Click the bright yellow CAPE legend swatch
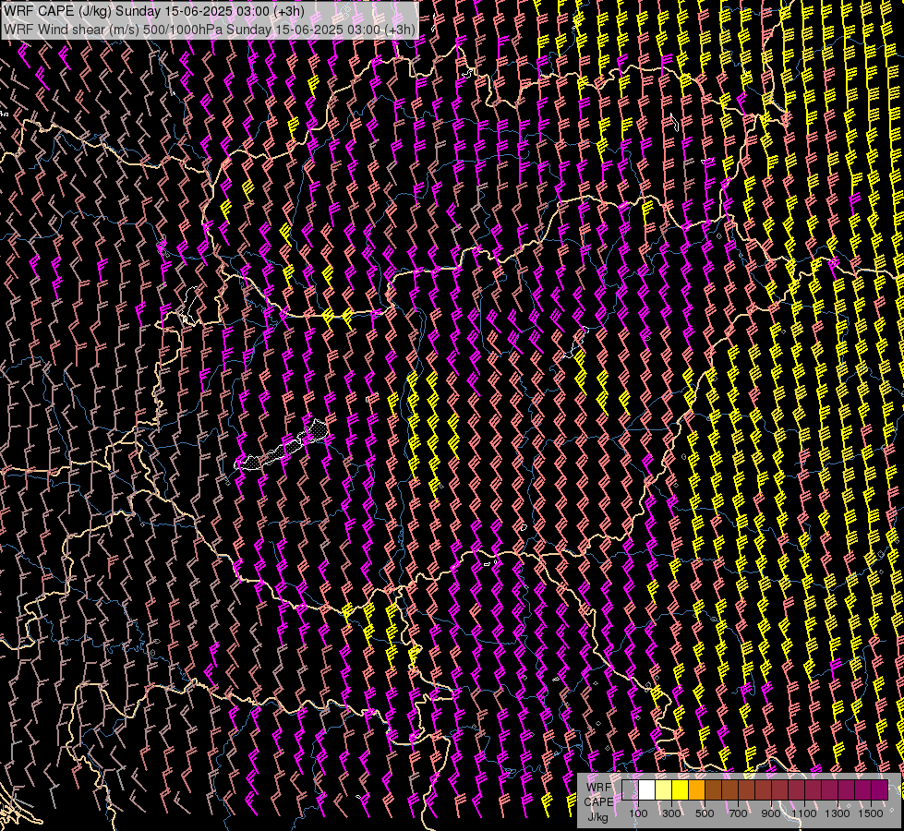This screenshot has width=904, height=831. pyautogui.click(x=680, y=789)
